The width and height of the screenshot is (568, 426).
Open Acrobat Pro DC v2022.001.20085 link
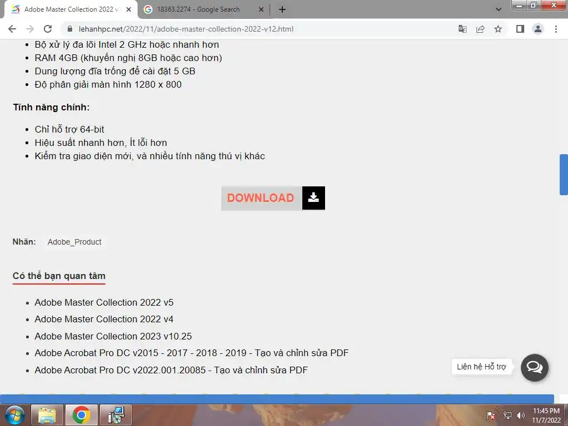point(171,370)
